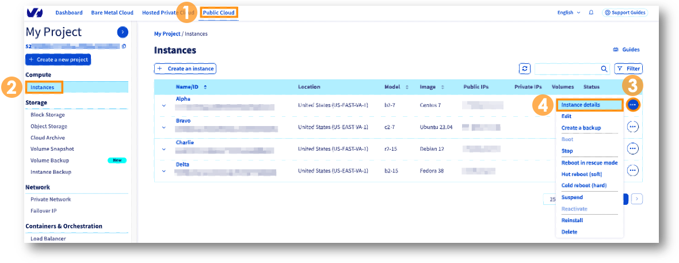Click the Charlie instance name
The width and height of the screenshot is (679, 263).
pyautogui.click(x=185, y=143)
